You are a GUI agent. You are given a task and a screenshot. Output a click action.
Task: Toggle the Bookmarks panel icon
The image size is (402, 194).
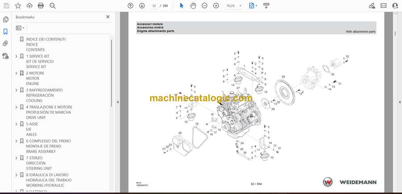click(x=5, y=32)
